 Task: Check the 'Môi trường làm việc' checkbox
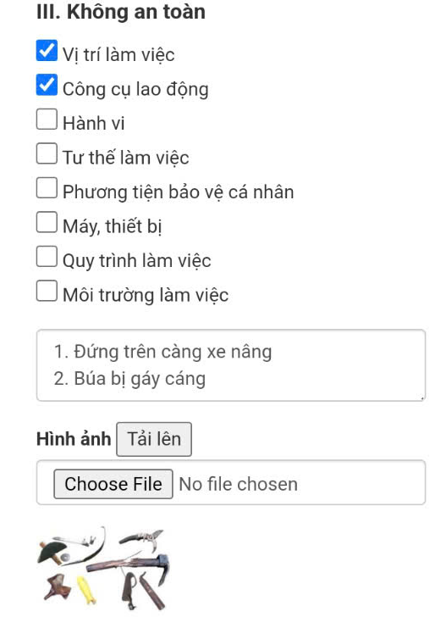pos(47,291)
